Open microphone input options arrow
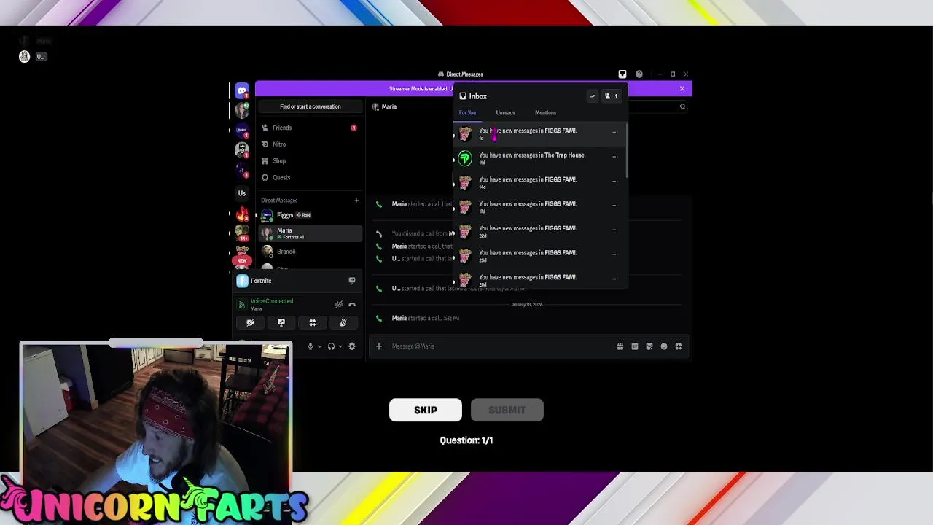This screenshot has height=525, width=933. (x=319, y=346)
